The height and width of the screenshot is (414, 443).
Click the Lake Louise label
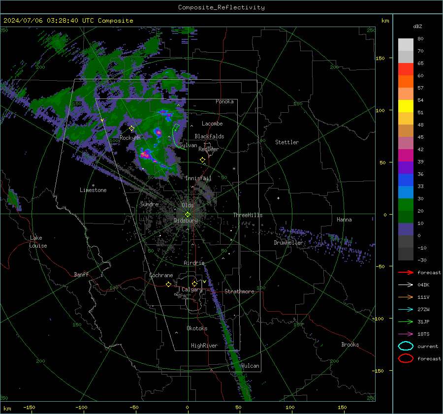pyautogui.click(x=38, y=242)
